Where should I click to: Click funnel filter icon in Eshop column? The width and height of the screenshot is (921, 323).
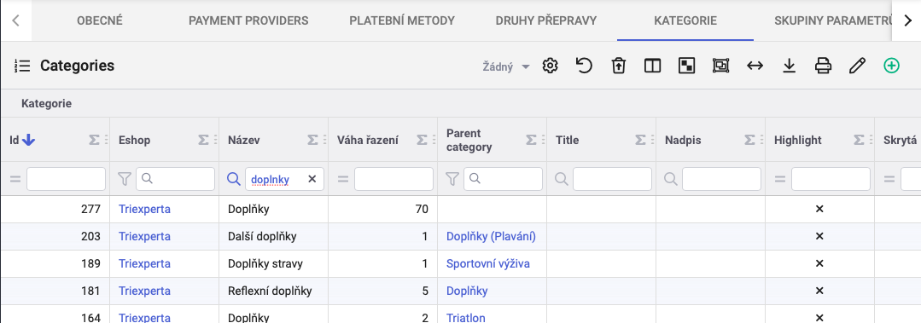(124, 179)
